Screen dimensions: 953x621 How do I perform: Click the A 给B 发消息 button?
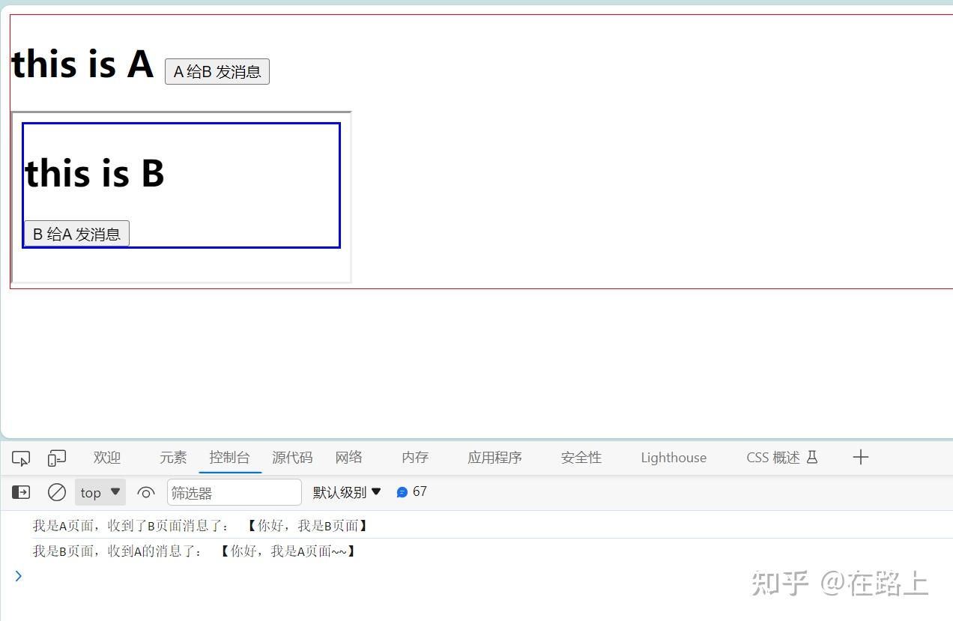217,72
